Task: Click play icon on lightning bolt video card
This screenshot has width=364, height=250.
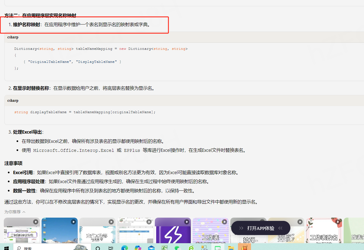Action: point(187,222)
